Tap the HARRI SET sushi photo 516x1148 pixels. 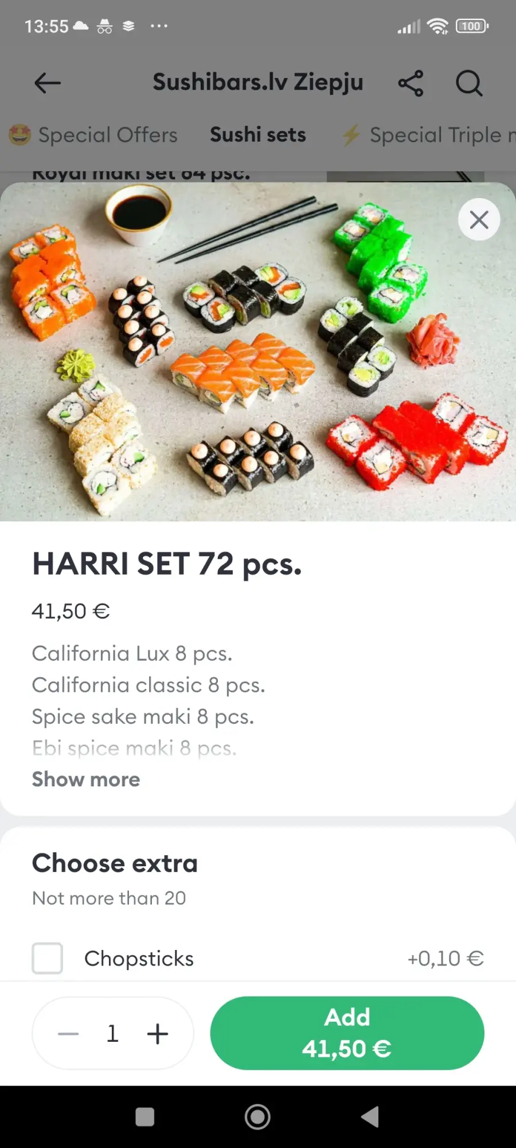pyautogui.click(x=258, y=351)
